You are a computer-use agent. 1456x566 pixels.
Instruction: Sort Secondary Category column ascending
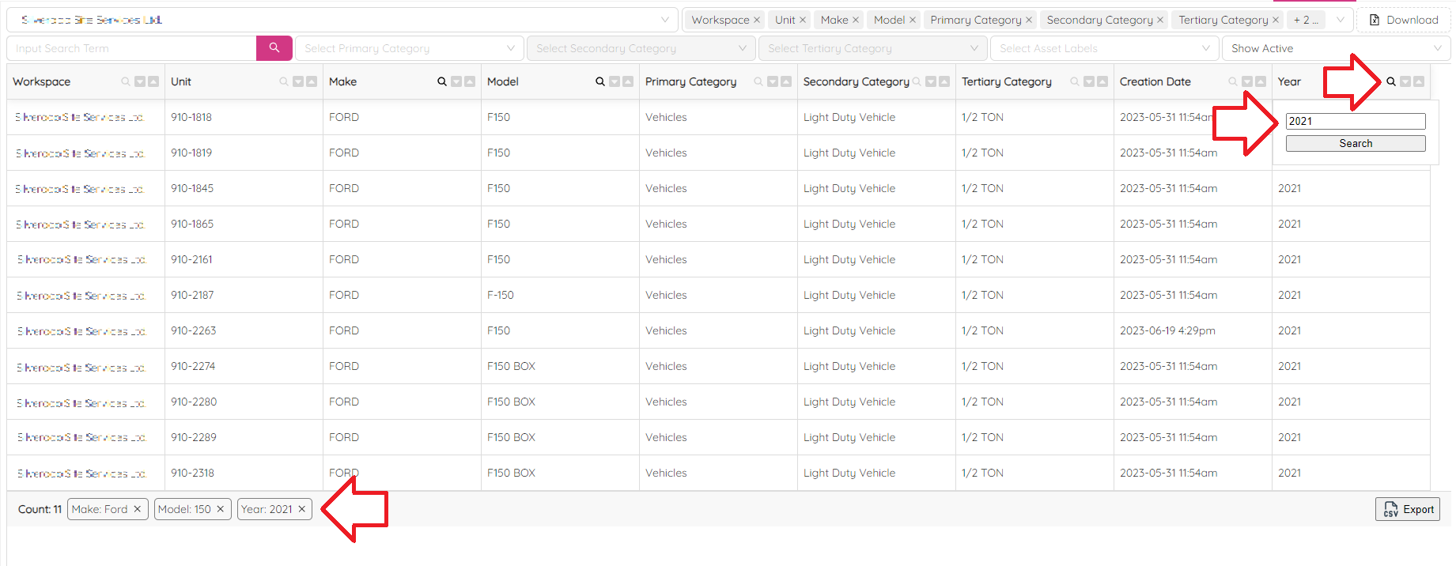pyautogui.click(x=944, y=81)
